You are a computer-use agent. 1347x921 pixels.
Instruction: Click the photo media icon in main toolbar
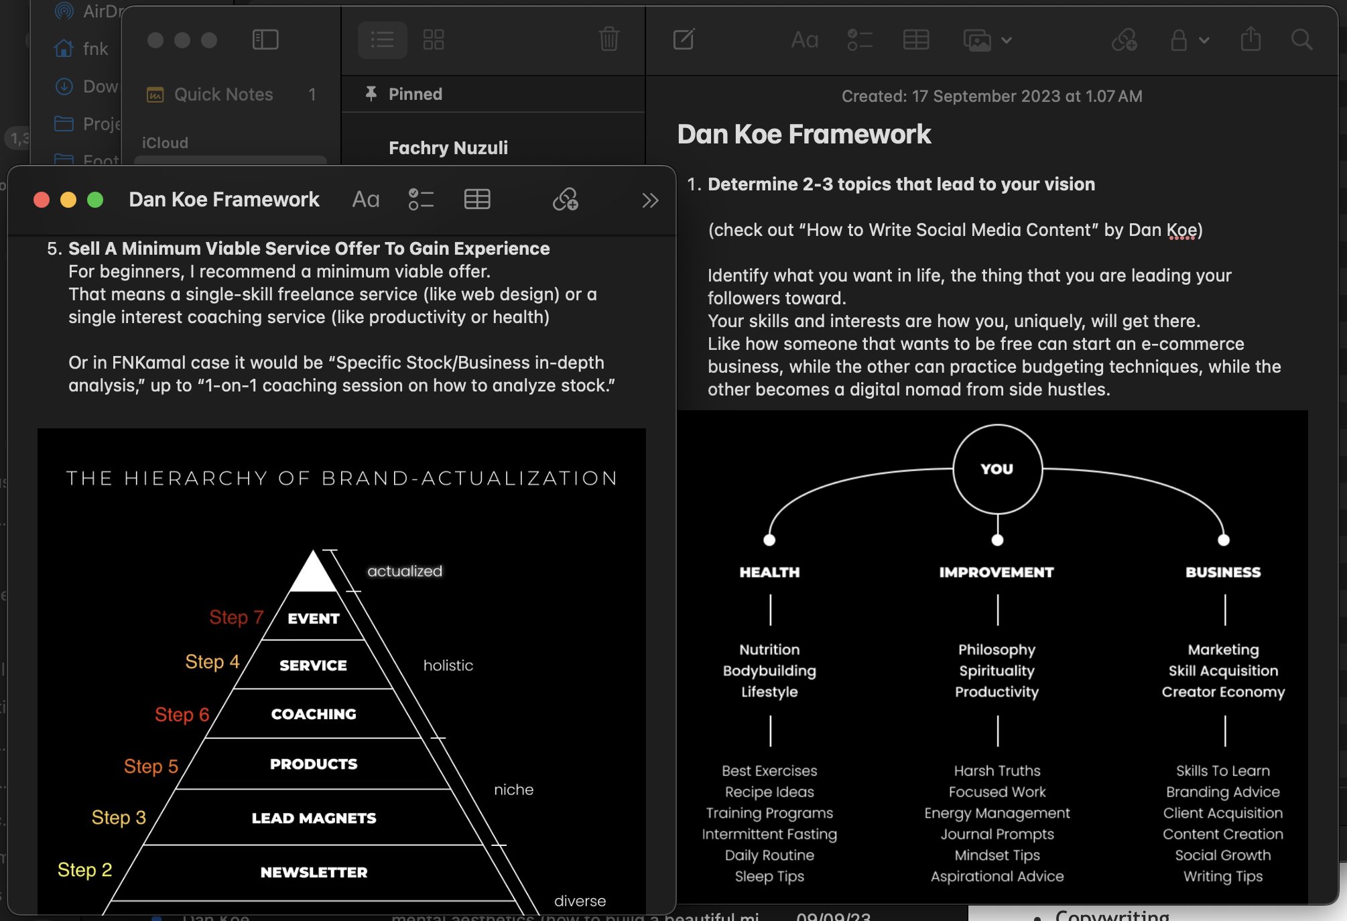click(x=977, y=40)
